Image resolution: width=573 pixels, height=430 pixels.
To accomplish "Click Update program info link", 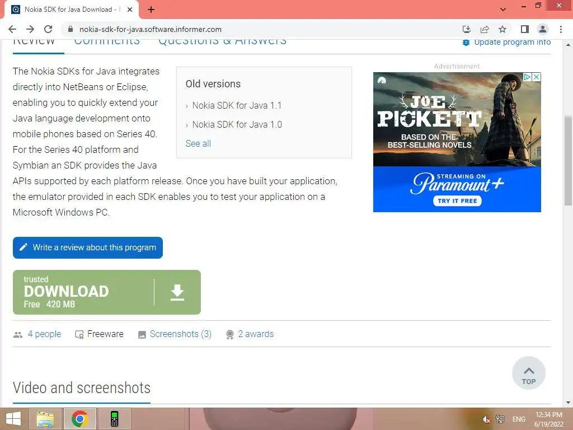I will coord(513,42).
